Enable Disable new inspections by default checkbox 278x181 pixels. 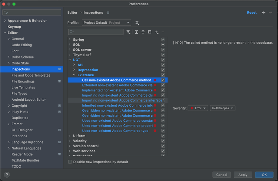point(70,162)
